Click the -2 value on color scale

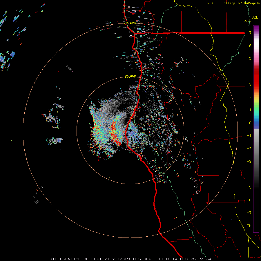coord(249,148)
